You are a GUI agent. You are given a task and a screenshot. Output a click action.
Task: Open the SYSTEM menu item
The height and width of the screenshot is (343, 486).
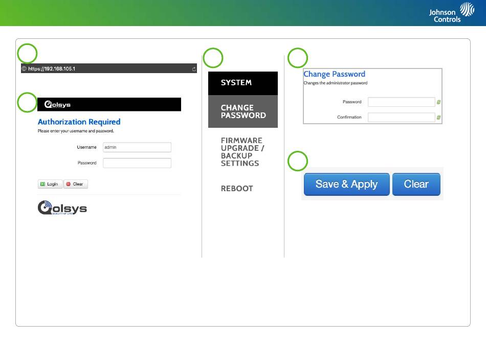[x=243, y=83]
